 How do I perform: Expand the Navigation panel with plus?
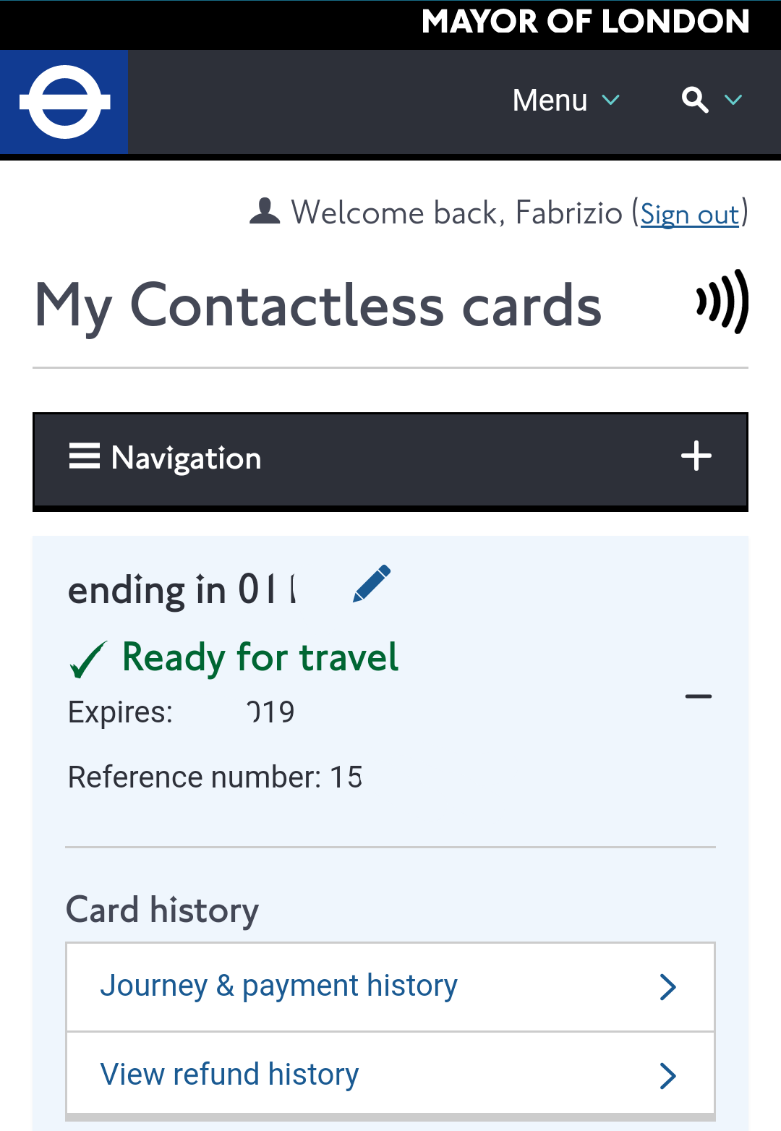tap(696, 456)
